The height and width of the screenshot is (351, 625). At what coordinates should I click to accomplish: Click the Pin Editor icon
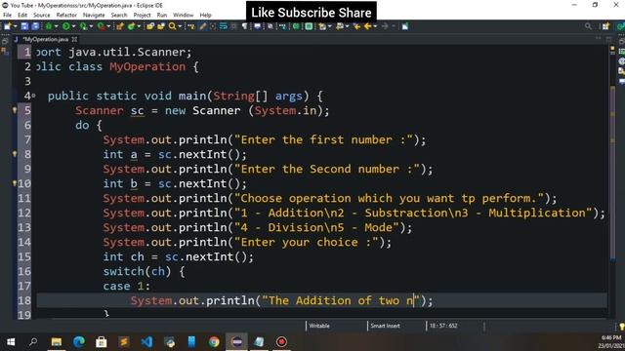[x=405, y=26]
